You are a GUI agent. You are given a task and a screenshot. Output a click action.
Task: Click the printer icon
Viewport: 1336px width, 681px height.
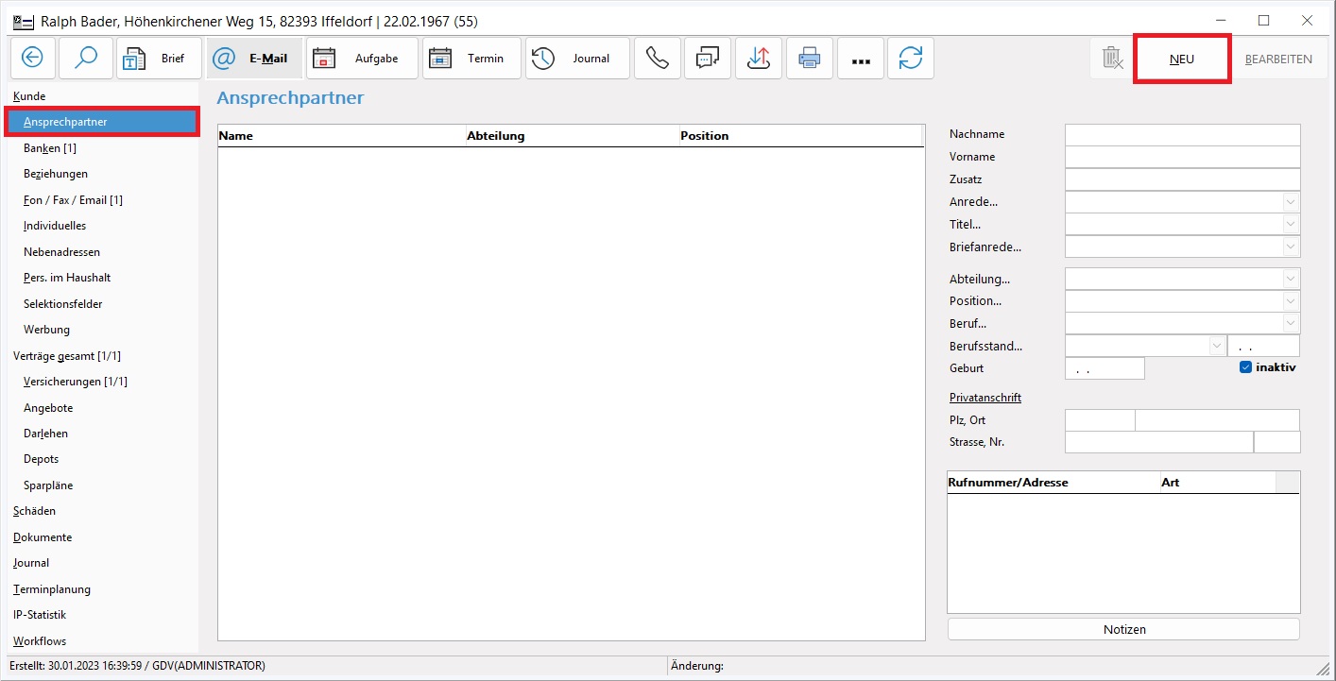(x=810, y=59)
